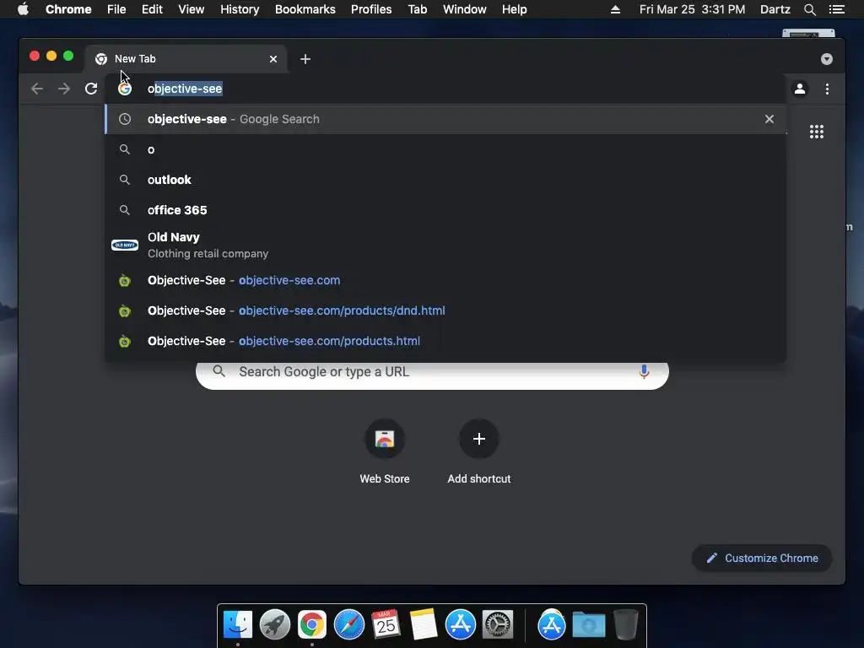Image resolution: width=864 pixels, height=648 pixels.
Task: Open Applications folder stack in Dock
Action: [x=552, y=624]
